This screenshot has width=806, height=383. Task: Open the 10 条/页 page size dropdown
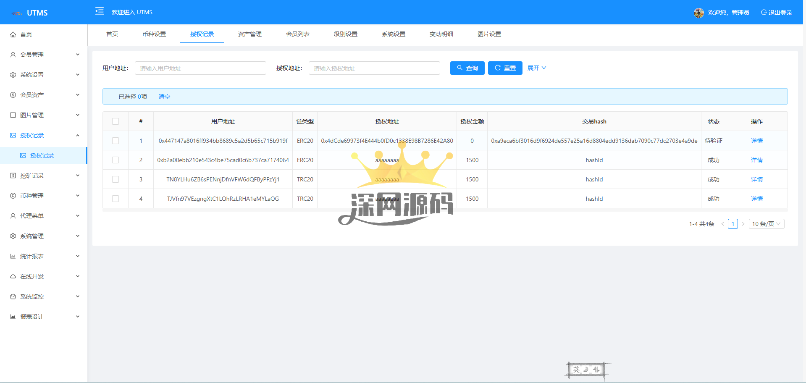click(x=766, y=224)
